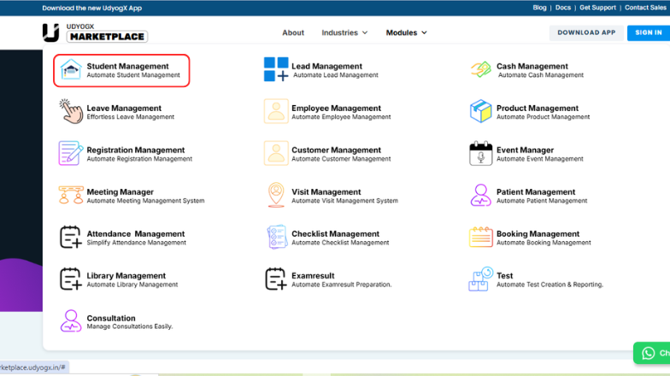Select Consultation module title
The height and width of the screenshot is (376, 670).
point(111,318)
